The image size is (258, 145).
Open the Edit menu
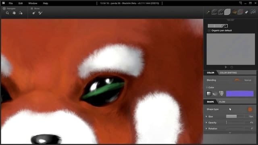pos(21,3)
